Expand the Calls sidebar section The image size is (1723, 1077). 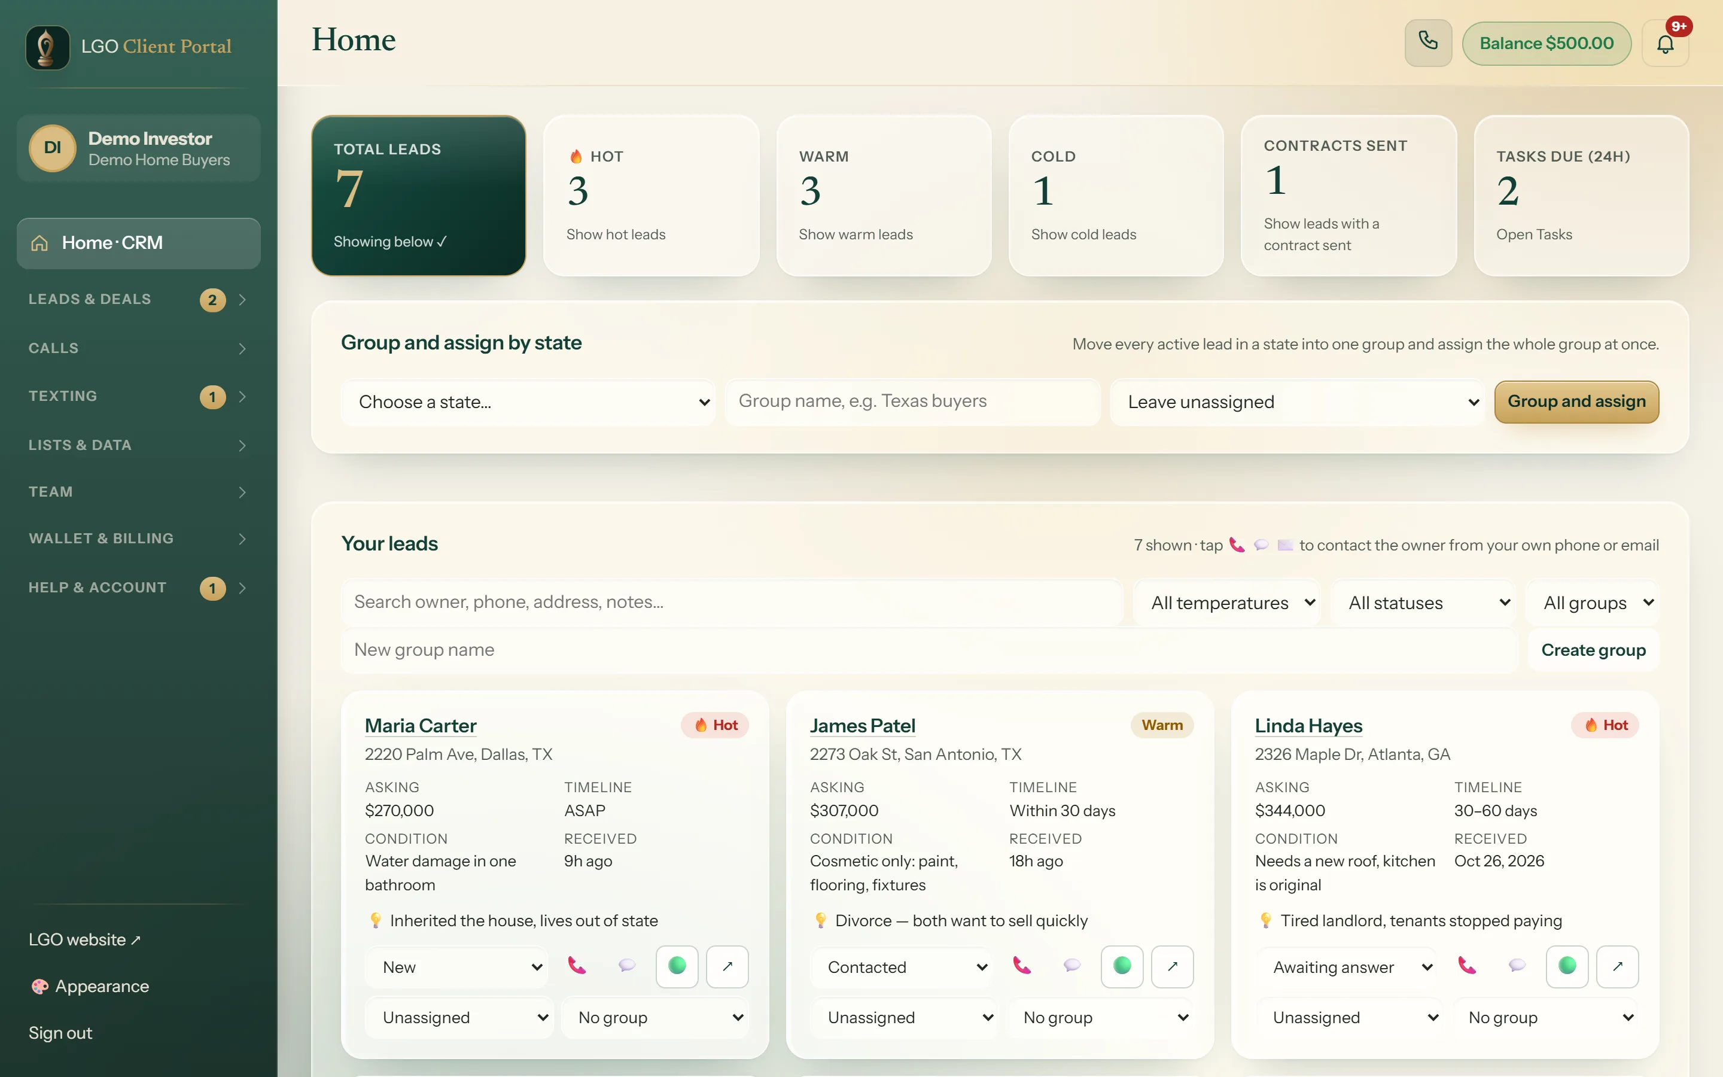(139, 348)
